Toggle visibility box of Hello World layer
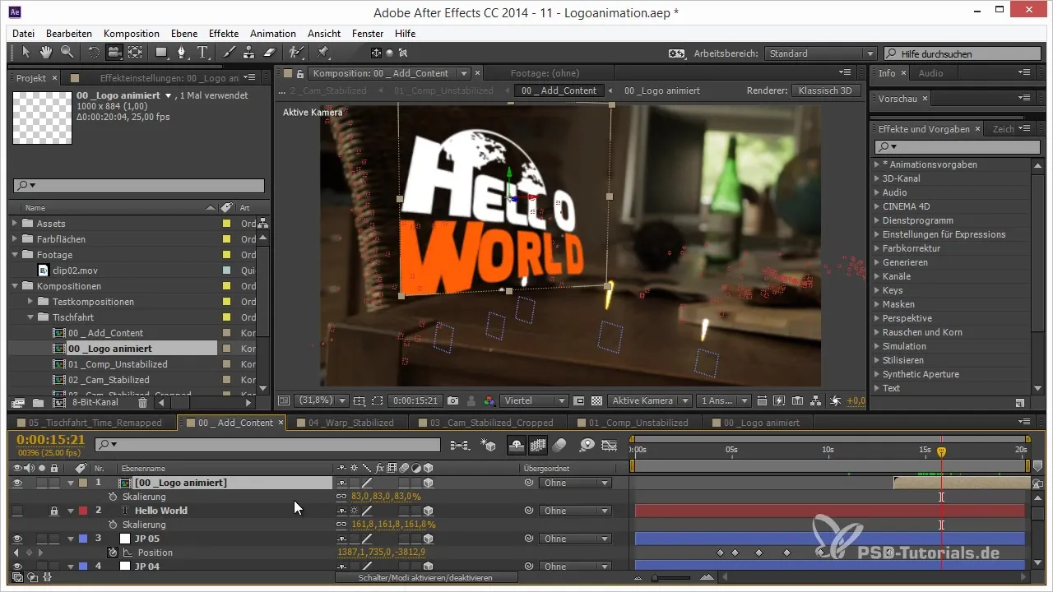The height and width of the screenshot is (592, 1053). pyautogui.click(x=18, y=511)
